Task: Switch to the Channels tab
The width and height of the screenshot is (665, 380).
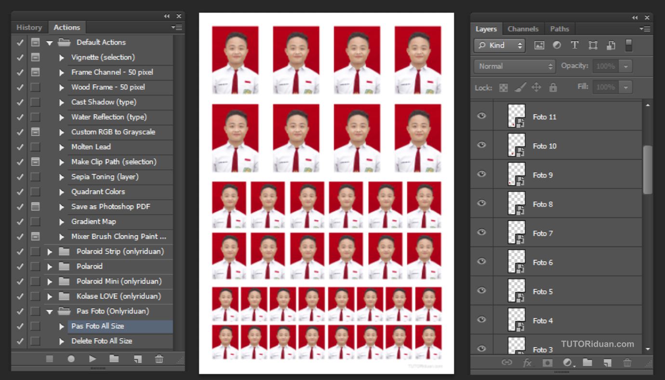Action: (523, 28)
